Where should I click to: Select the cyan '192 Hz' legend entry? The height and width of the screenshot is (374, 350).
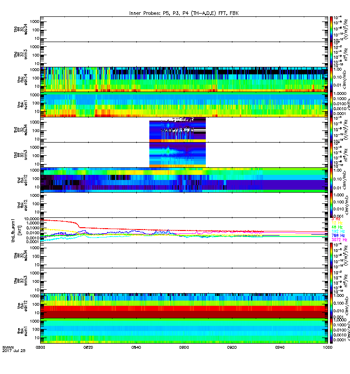point(338,231)
